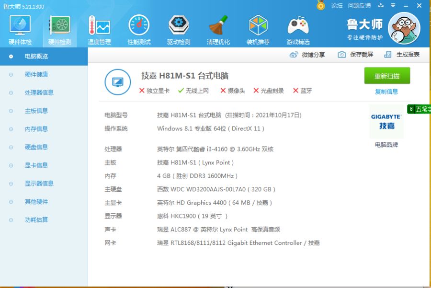The image size is (431, 288).
Task: Click the download tray icon in title bar
Action: (381, 5)
